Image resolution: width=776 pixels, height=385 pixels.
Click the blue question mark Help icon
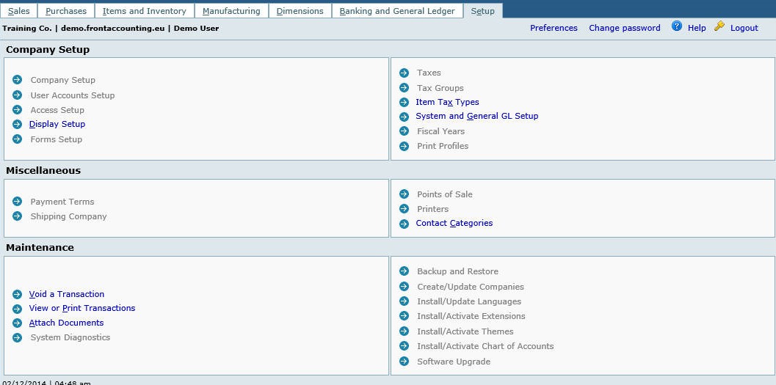pyautogui.click(x=676, y=26)
